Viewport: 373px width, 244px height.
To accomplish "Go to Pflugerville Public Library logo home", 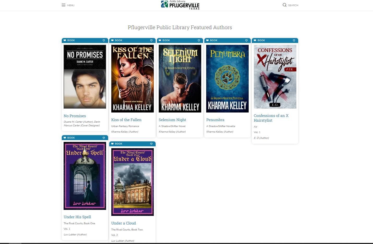I will 180,5.
